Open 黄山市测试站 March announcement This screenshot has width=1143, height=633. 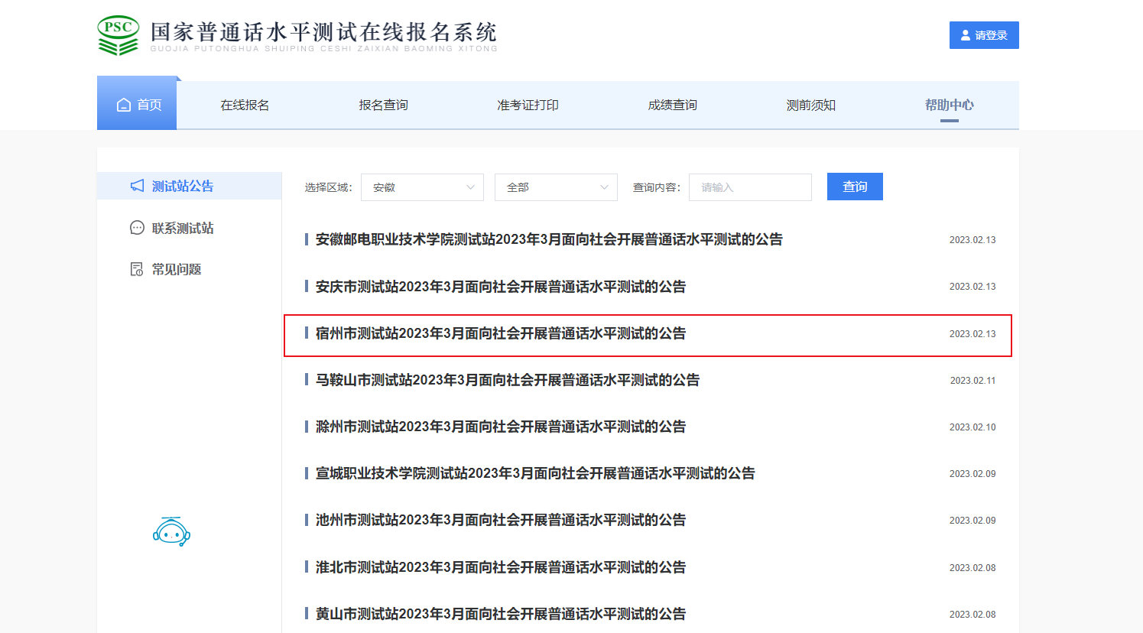pyautogui.click(x=501, y=614)
